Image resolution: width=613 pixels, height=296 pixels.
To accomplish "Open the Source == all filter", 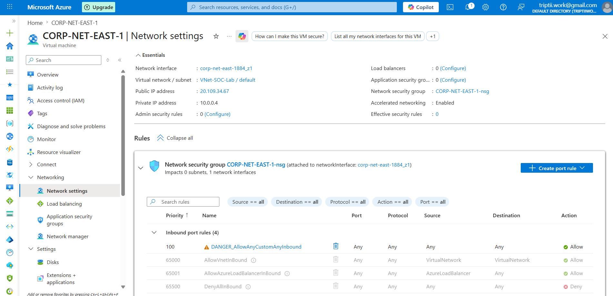I will 248,202.
